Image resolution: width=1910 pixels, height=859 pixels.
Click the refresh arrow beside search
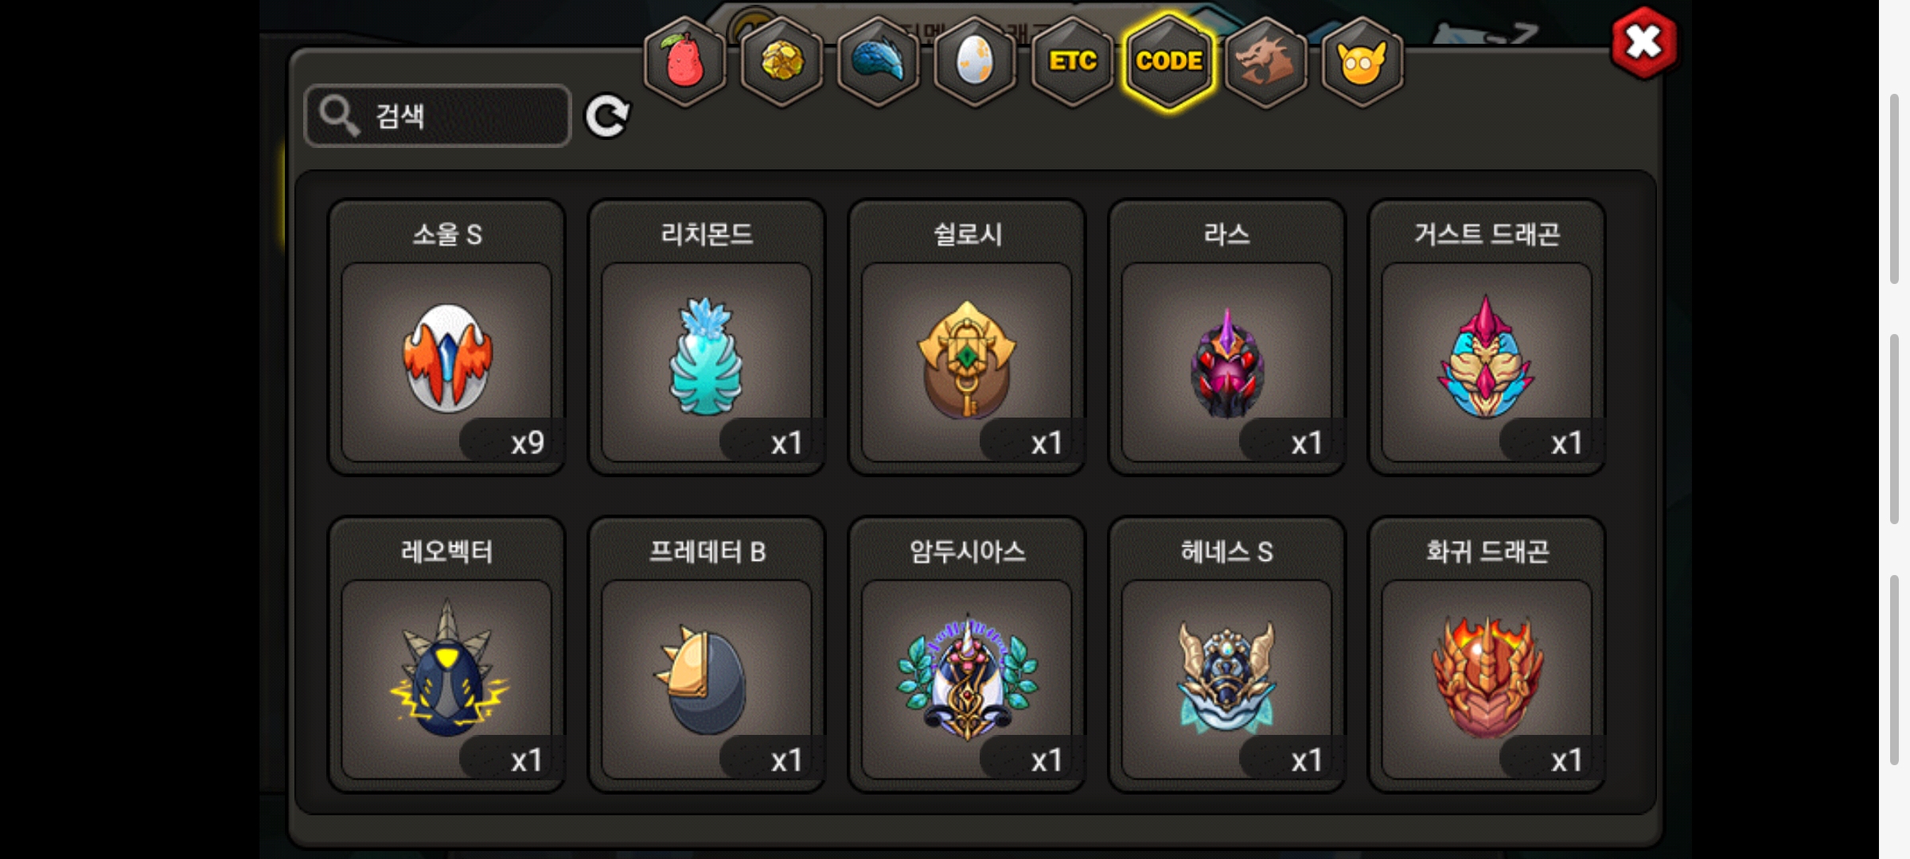click(608, 116)
